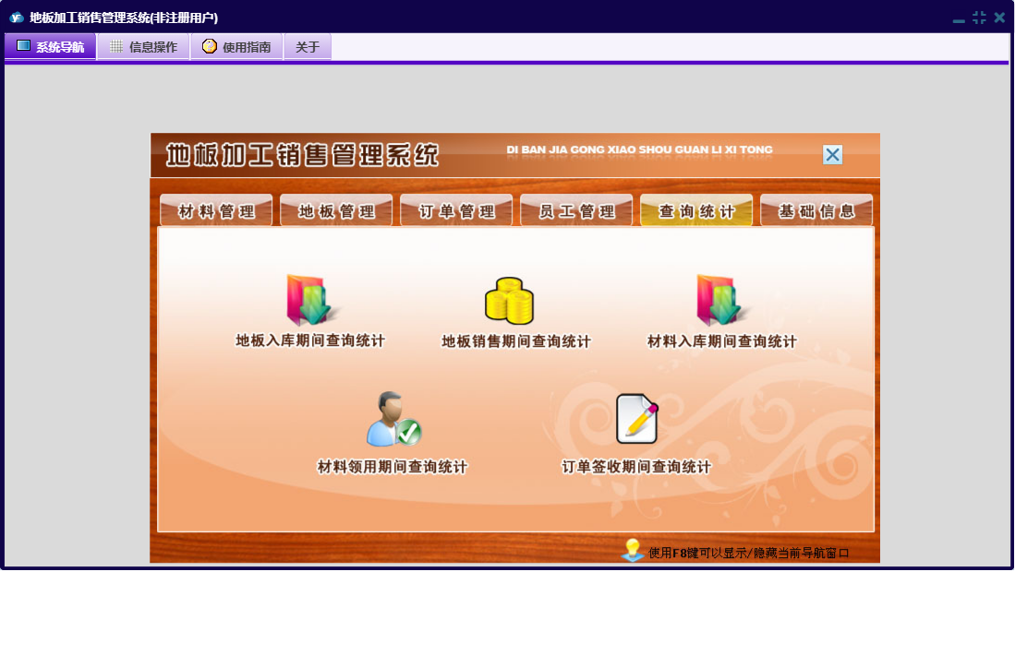The width and height of the screenshot is (1015, 667).
Task: Open the 地板入库期间查询统计 folder icon
Action: click(310, 301)
